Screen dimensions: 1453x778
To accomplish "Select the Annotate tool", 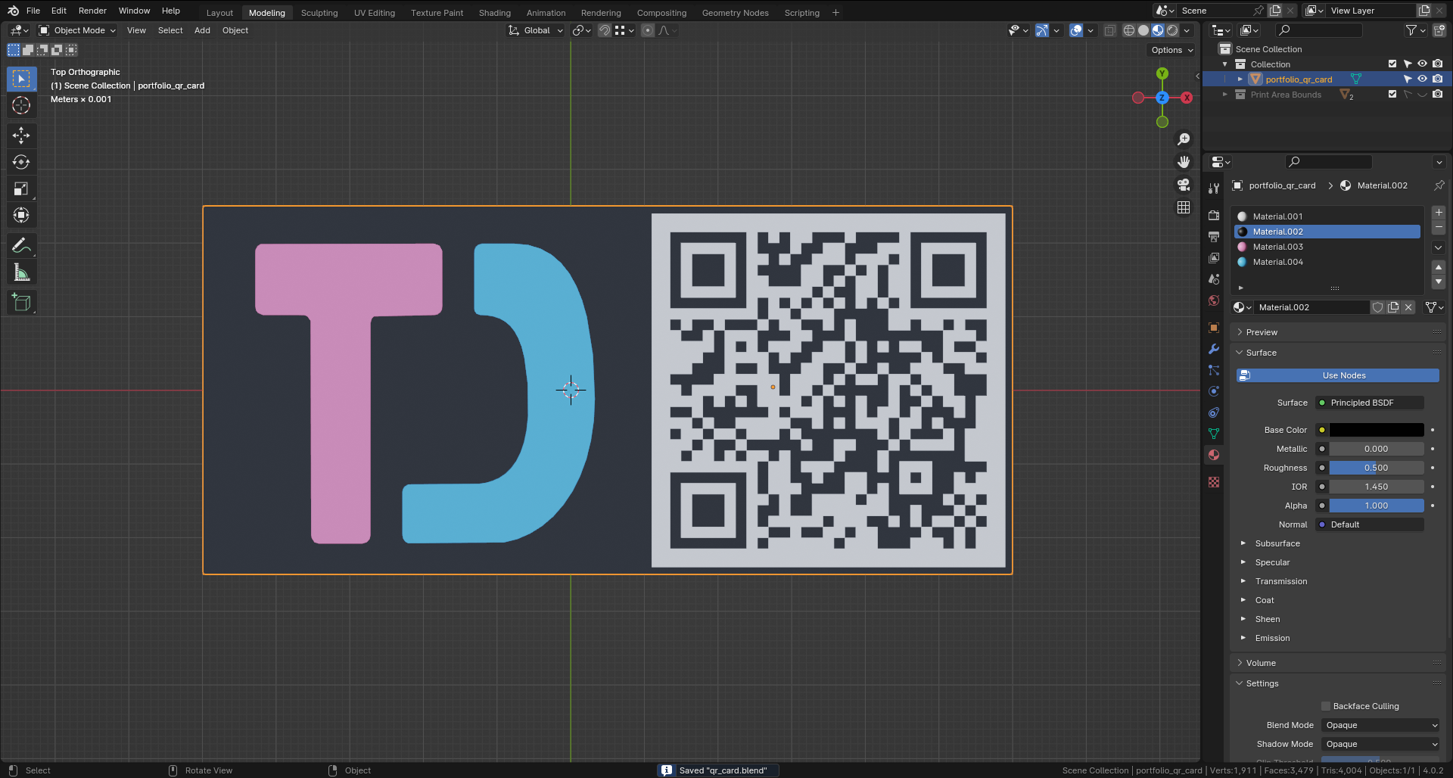I will coord(21,244).
